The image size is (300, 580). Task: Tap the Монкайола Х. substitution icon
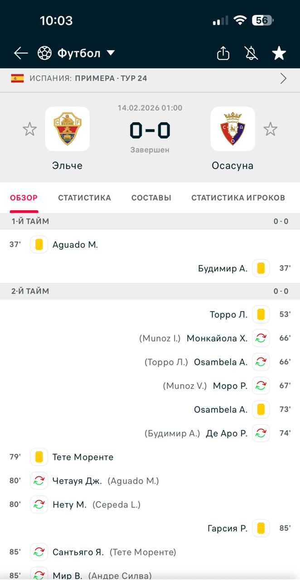coord(261,338)
